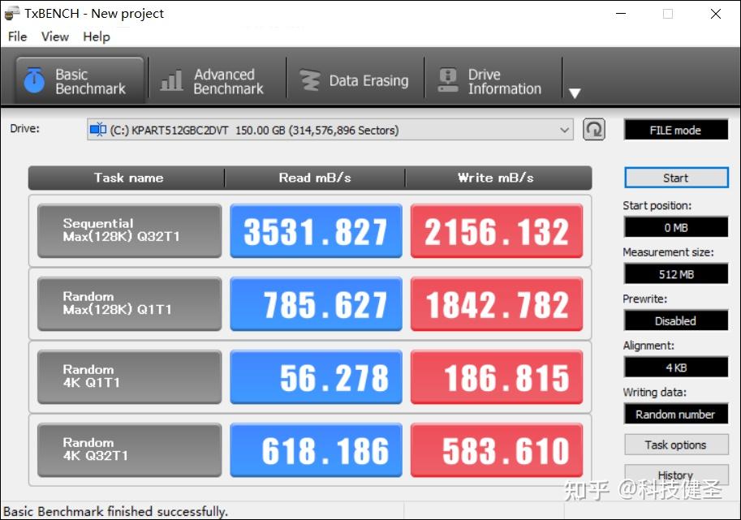Click the write value 186.815
Image resolution: width=741 pixels, height=520 pixels.
click(x=496, y=377)
